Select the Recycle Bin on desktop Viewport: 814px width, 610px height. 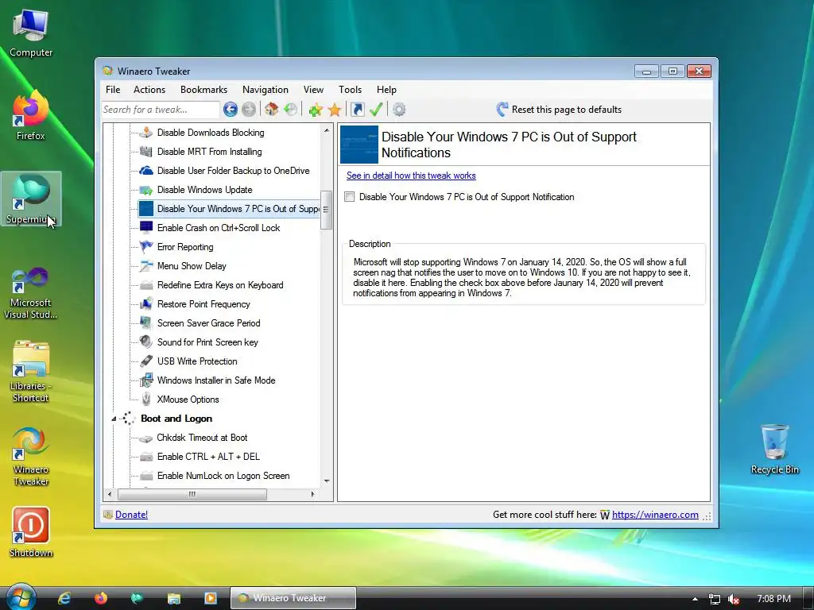774,449
